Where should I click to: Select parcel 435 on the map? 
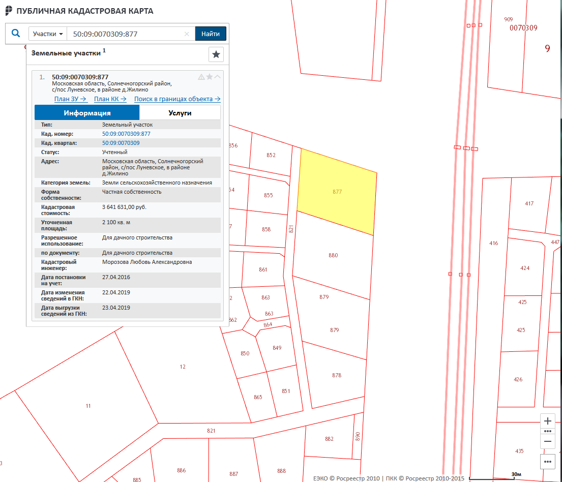pyautogui.click(x=519, y=451)
